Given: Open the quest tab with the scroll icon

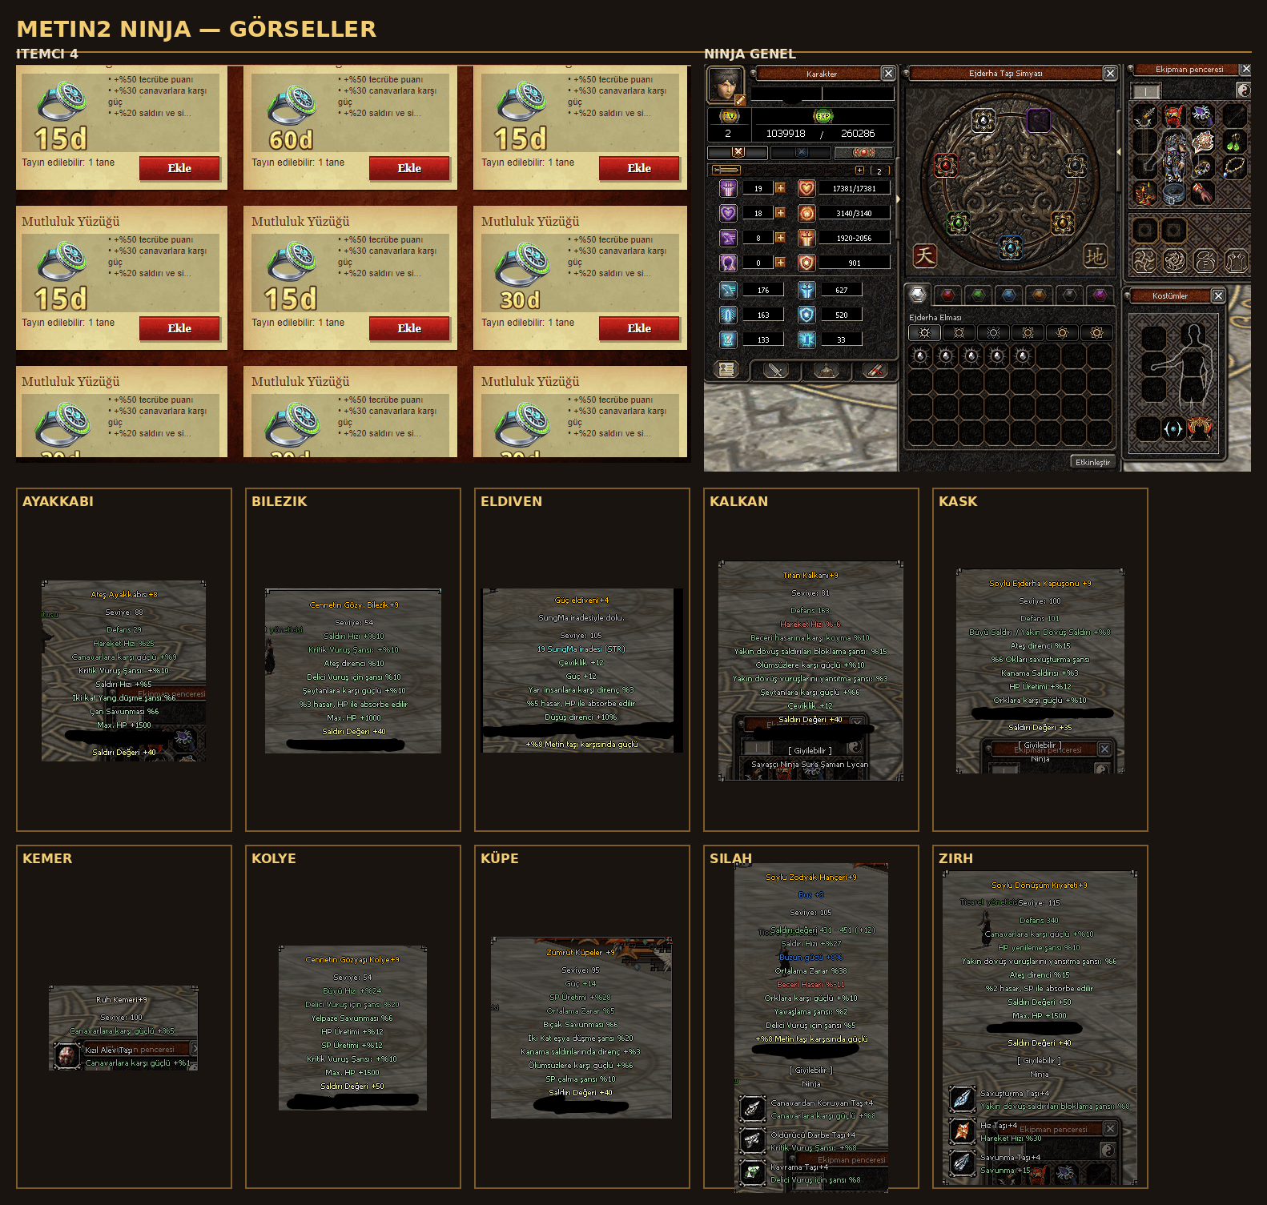Looking at the screenshot, I should [x=875, y=369].
